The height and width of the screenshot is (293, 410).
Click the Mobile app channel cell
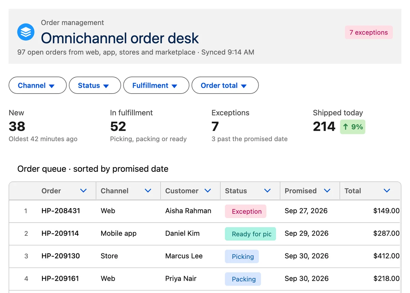[x=119, y=233]
